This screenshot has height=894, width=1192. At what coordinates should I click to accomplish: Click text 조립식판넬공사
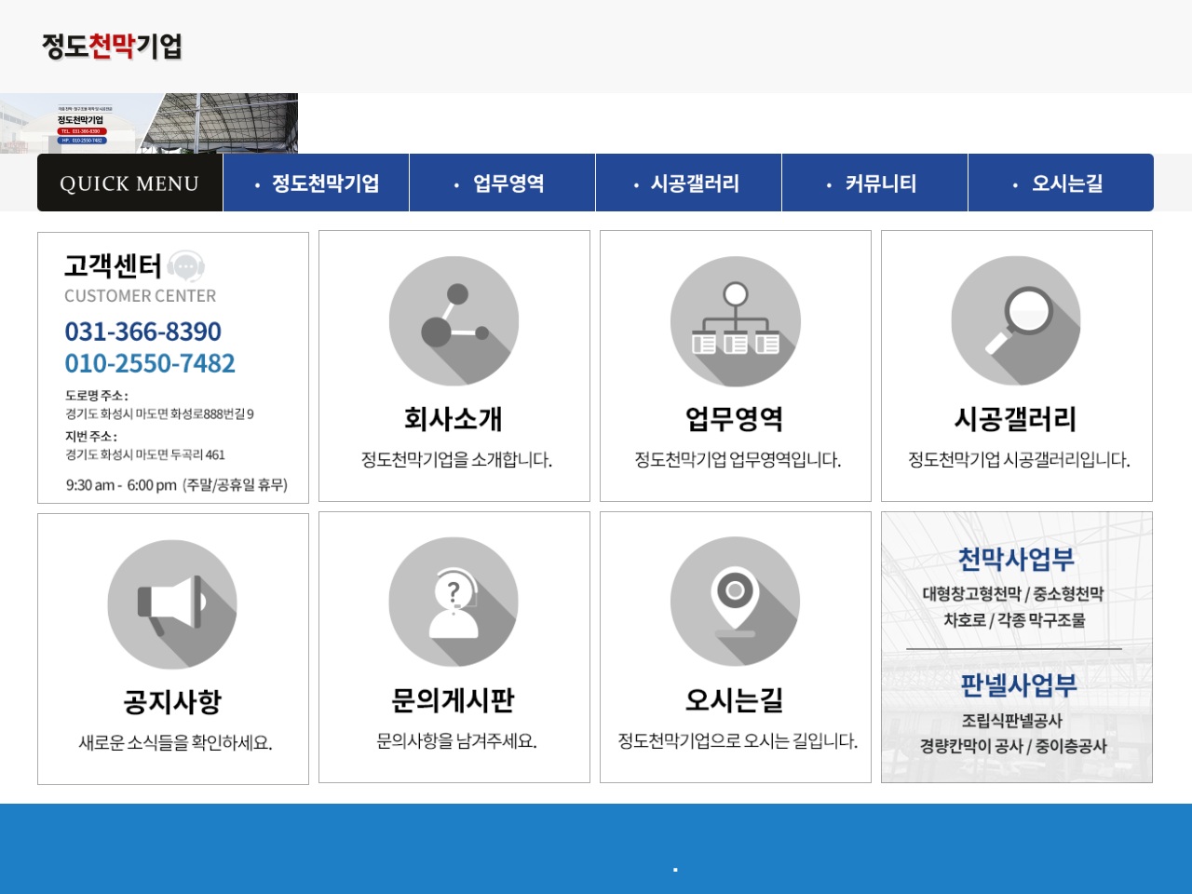1012,721
